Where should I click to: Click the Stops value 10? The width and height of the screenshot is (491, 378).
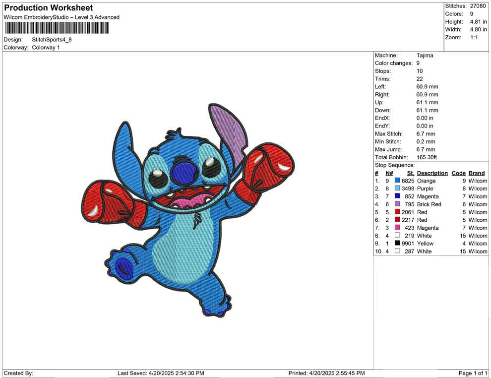(x=420, y=71)
